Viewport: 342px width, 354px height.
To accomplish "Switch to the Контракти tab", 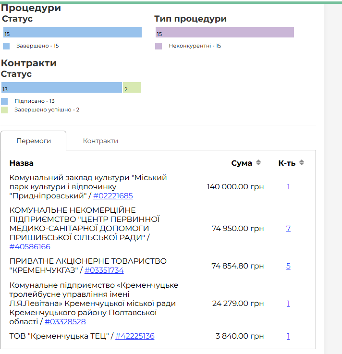I will [x=100, y=141].
